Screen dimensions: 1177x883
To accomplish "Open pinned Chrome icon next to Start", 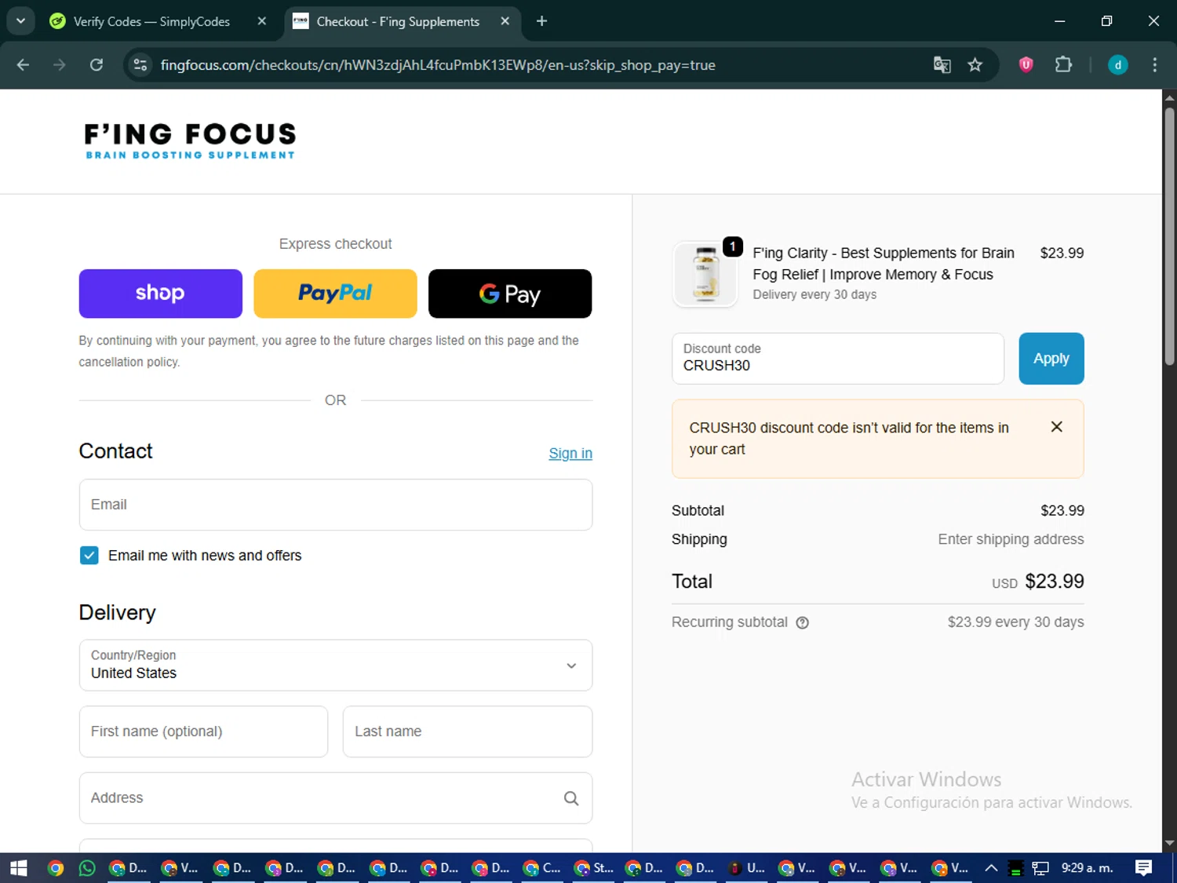I will (55, 868).
